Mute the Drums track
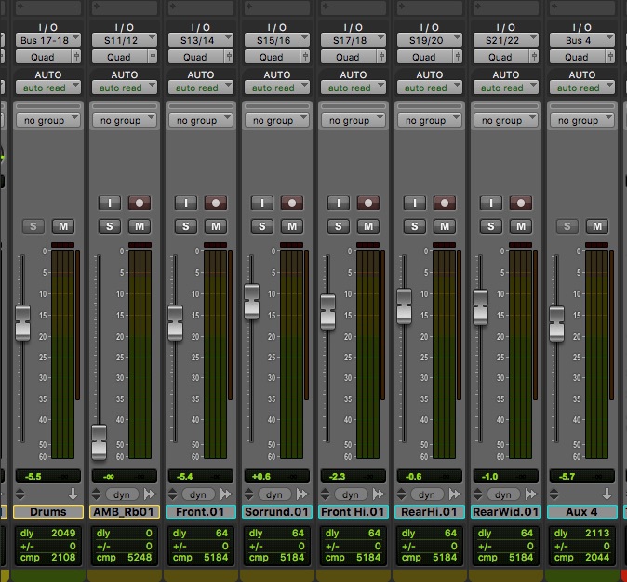Screen dimensions: 627x582 tap(63, 226)
